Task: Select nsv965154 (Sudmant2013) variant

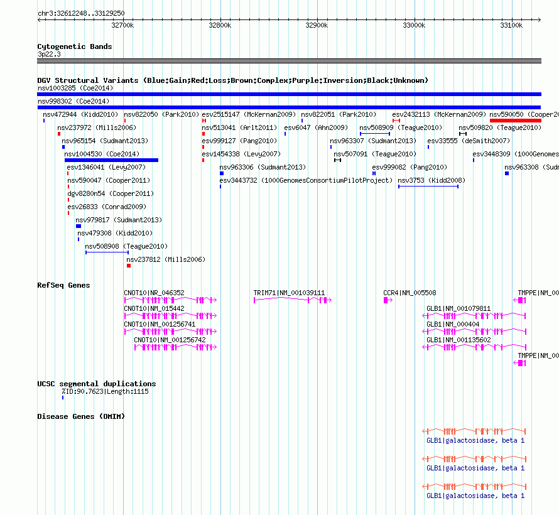Action: pos(105,141)
